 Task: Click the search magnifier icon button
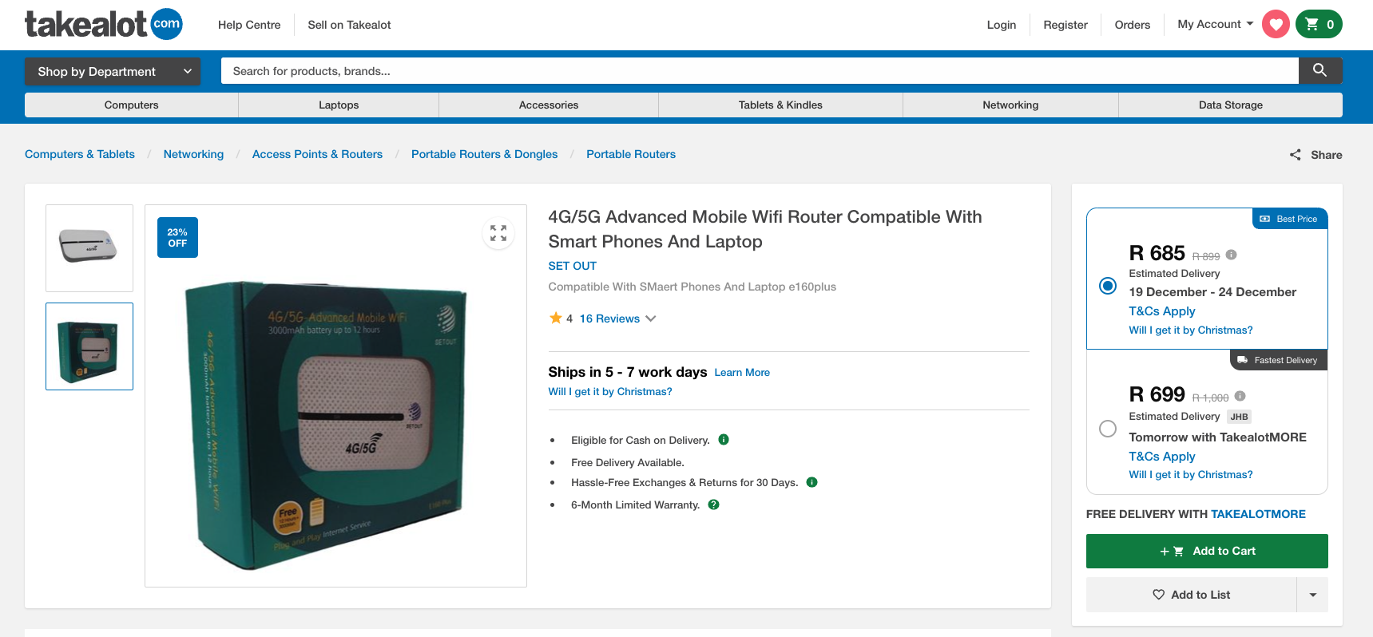click(1319, 70)
